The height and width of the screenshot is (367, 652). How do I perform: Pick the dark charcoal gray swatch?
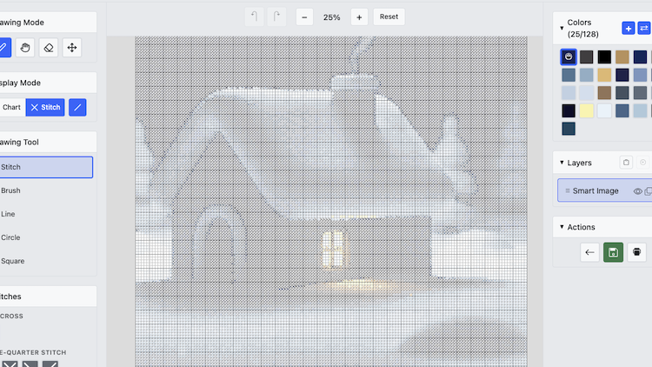pos(586,57)
